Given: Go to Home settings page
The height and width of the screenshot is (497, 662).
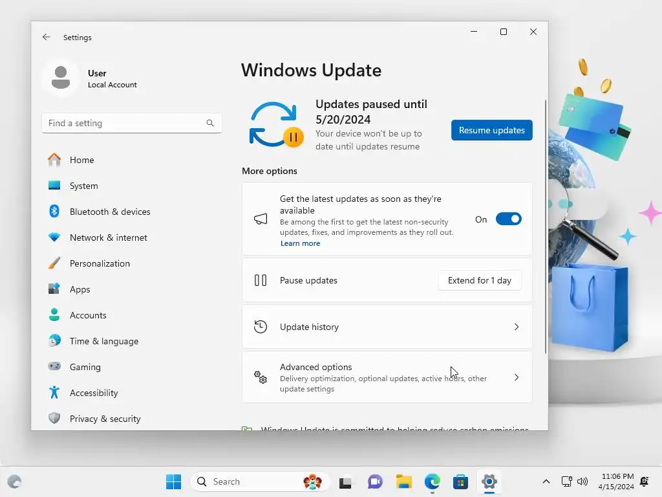Looking at the screenshot, I should coord(131,160).
